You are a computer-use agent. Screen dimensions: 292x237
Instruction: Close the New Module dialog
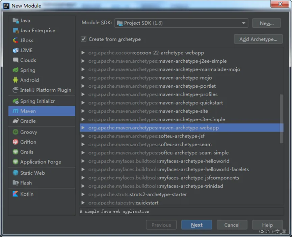click(x=280, y=4)
